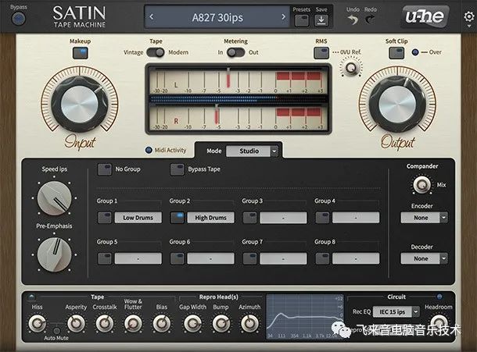Click the Azimuth knob
The width and height of the screenshot is (477, 352).
tap(249, 323)
